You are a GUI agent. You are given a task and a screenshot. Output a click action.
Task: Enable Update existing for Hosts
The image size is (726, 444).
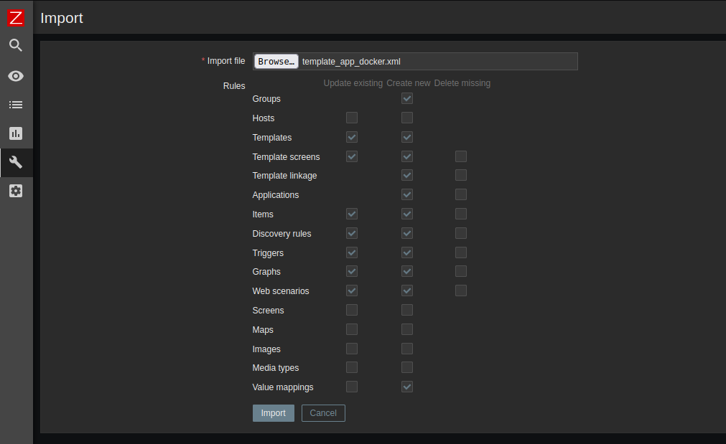(x=352, y=118)
